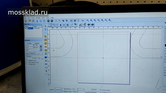Screen dimensions: 166x93
Task: Uncheck the Show contour checkbox
Action: (x=101, y=90)
